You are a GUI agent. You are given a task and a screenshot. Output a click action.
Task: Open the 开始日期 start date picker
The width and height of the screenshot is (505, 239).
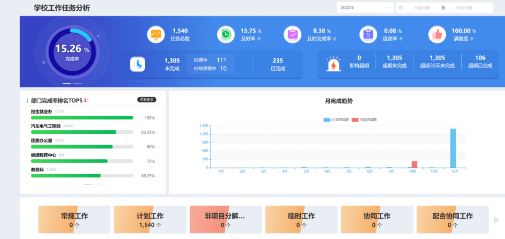[421, 8]
